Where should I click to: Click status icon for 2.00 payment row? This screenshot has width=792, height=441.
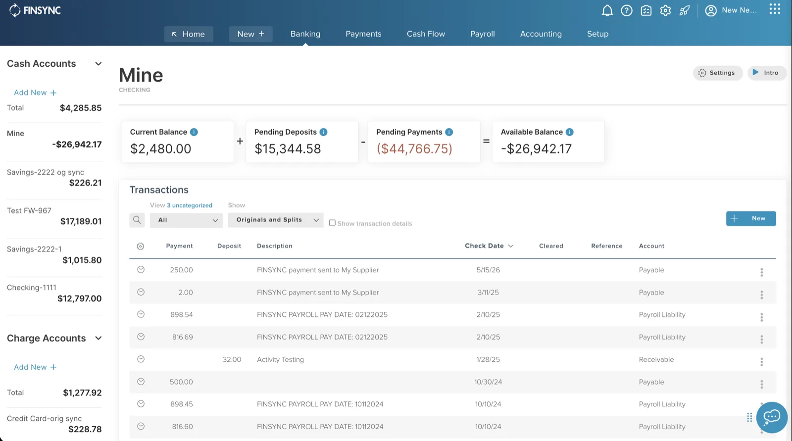tap(141, 292)
